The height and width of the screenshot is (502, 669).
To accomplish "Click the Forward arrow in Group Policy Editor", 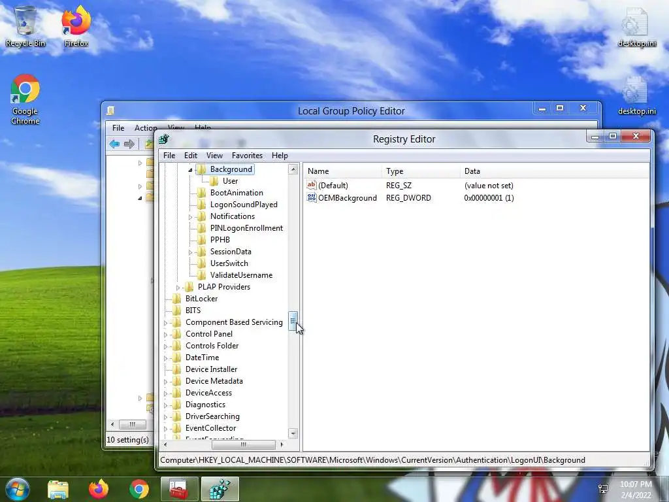I will point(129,144).
